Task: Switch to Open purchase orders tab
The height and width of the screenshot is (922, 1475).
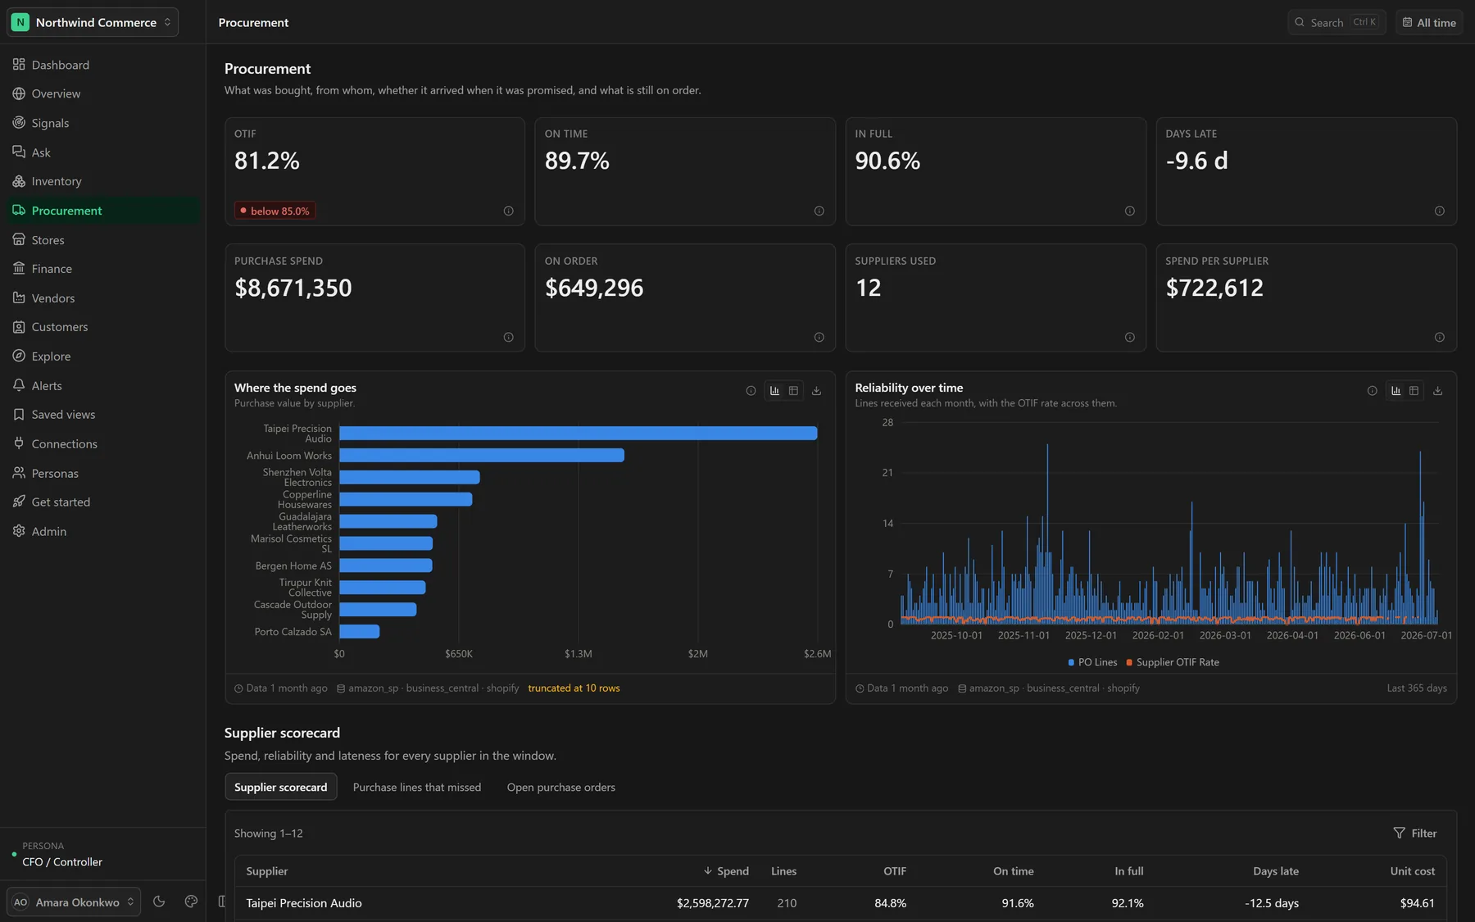Action: pos(561,787)
